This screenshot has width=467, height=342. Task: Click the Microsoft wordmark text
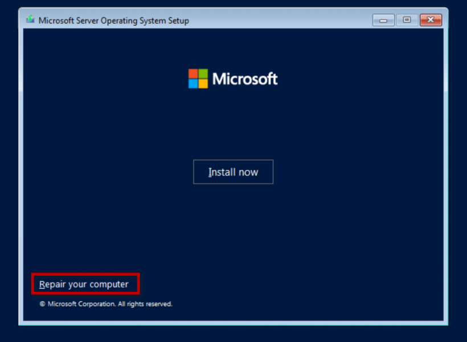coord(245,79)
